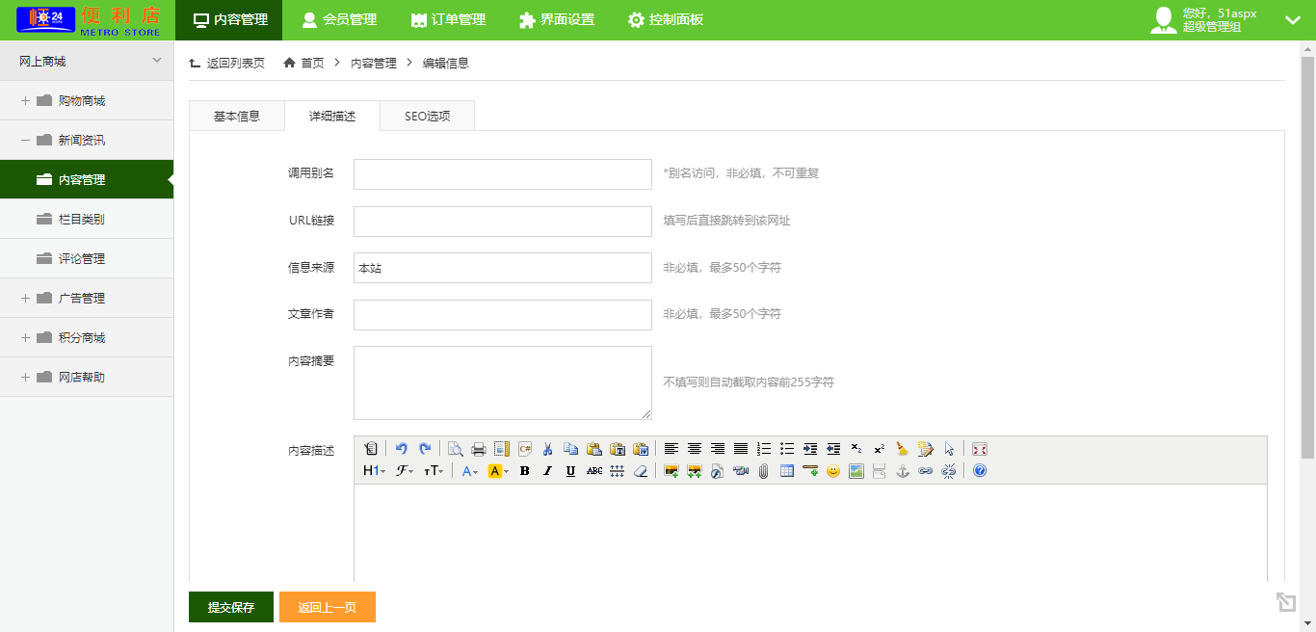Click the copy icon in editor toolbar
Image resolution: width=1316 pixels, height=632 pixels.
[x=571, y=449]
